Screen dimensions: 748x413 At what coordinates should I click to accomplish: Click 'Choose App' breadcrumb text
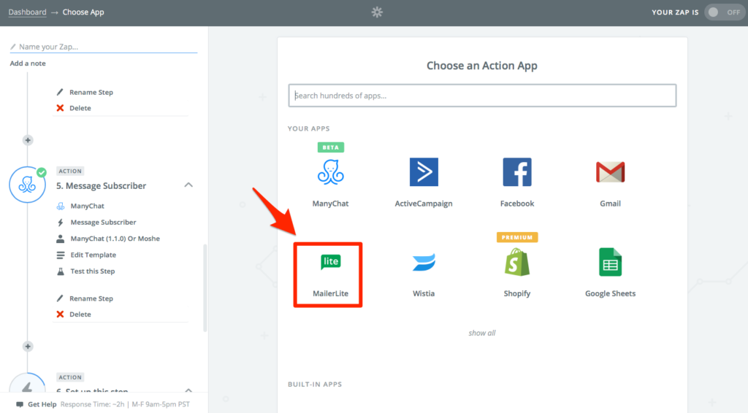pyautogui.click(x=83, y=12)
